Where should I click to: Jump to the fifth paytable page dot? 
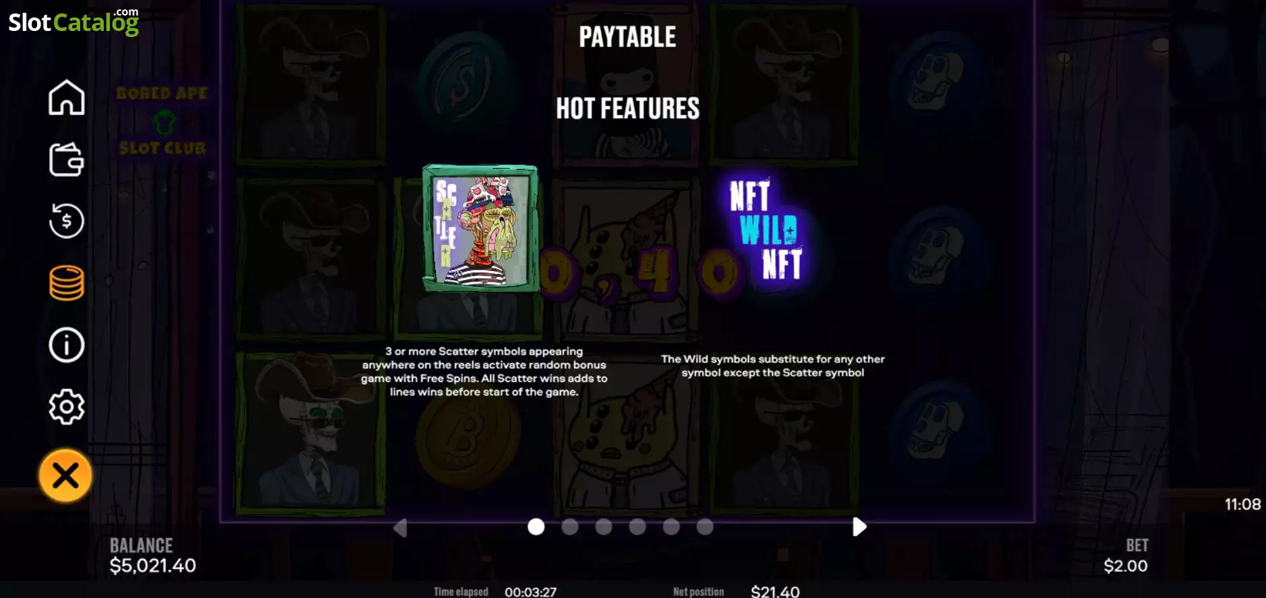[x=671, y=527]
